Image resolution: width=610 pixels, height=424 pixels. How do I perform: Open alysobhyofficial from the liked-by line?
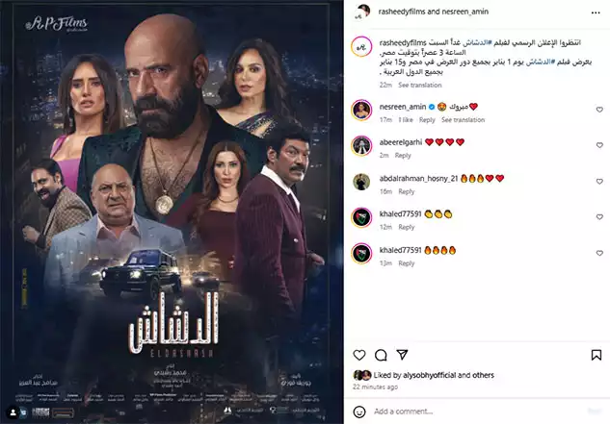(x=430, y=375)
